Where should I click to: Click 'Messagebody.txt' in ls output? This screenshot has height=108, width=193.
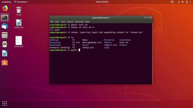pos(92,43)
